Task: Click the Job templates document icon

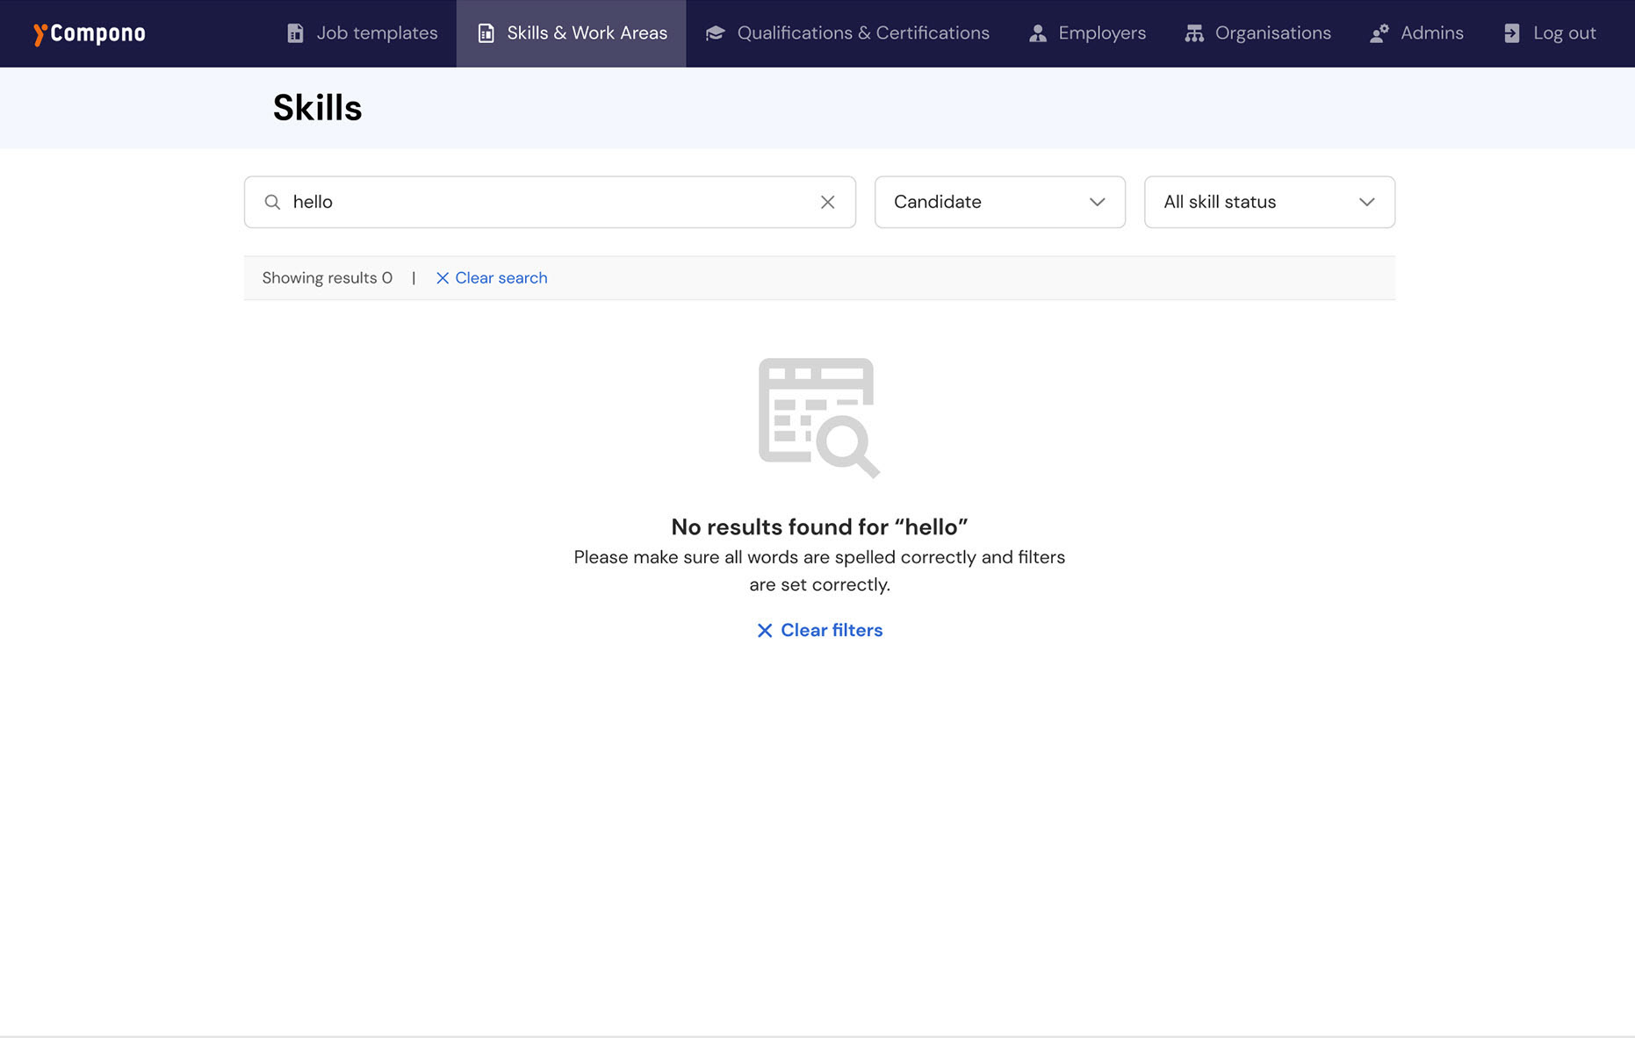Action: pyautogui.click(x=296, y=33)
